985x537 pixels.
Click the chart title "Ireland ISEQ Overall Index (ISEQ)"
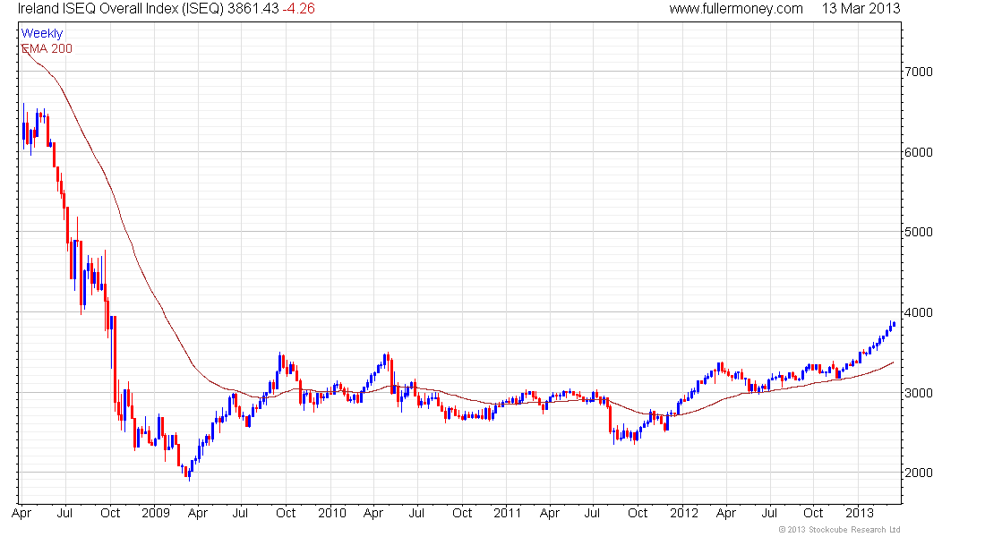point(121,9)
